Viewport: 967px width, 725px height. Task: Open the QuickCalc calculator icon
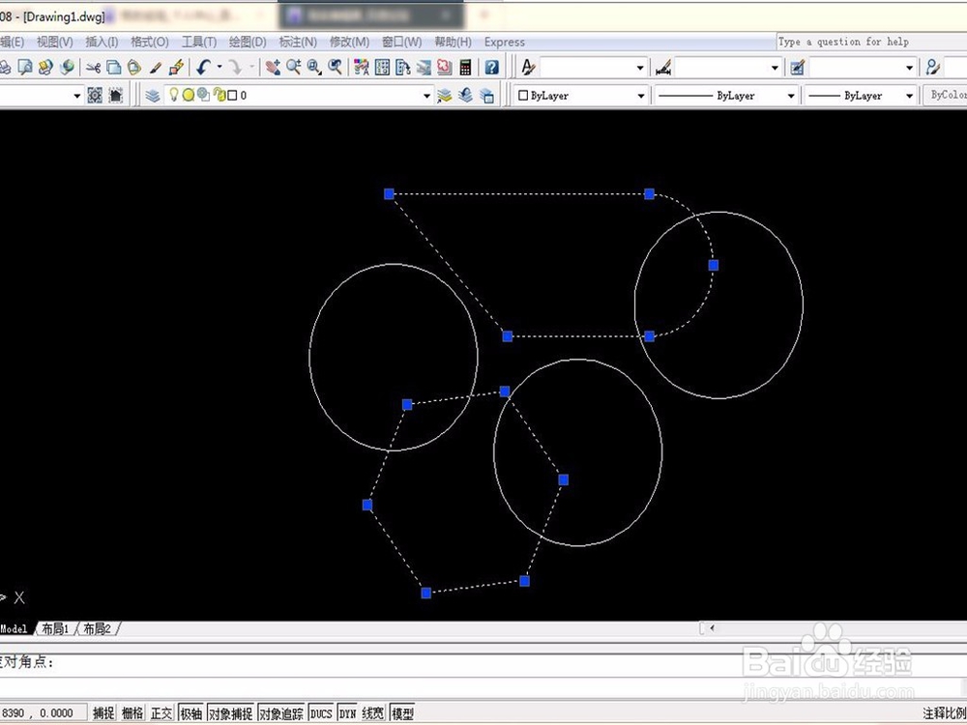pos(465,67)
